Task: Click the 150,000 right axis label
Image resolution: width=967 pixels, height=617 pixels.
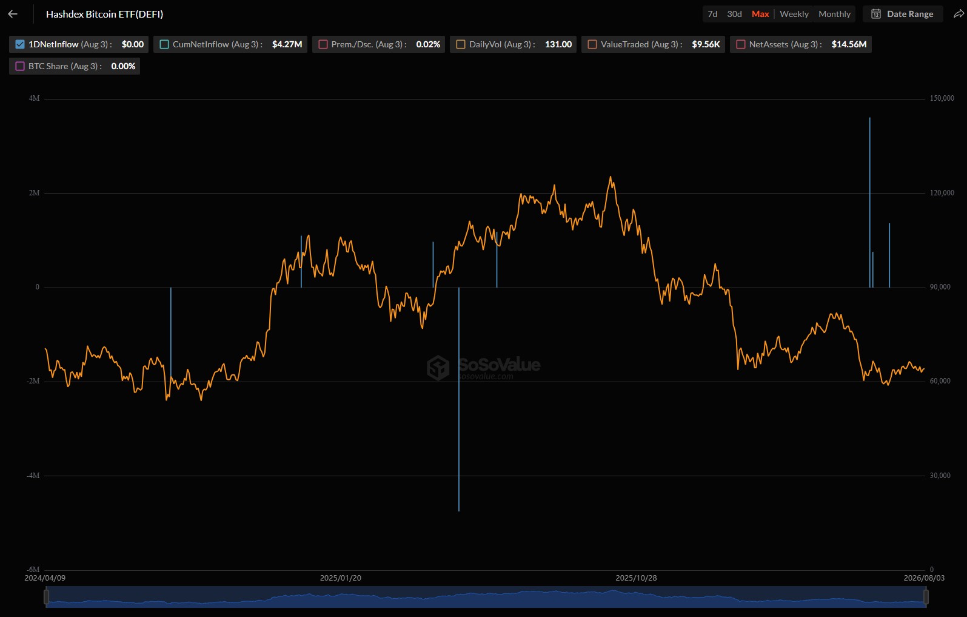Action: click(942, 98)
